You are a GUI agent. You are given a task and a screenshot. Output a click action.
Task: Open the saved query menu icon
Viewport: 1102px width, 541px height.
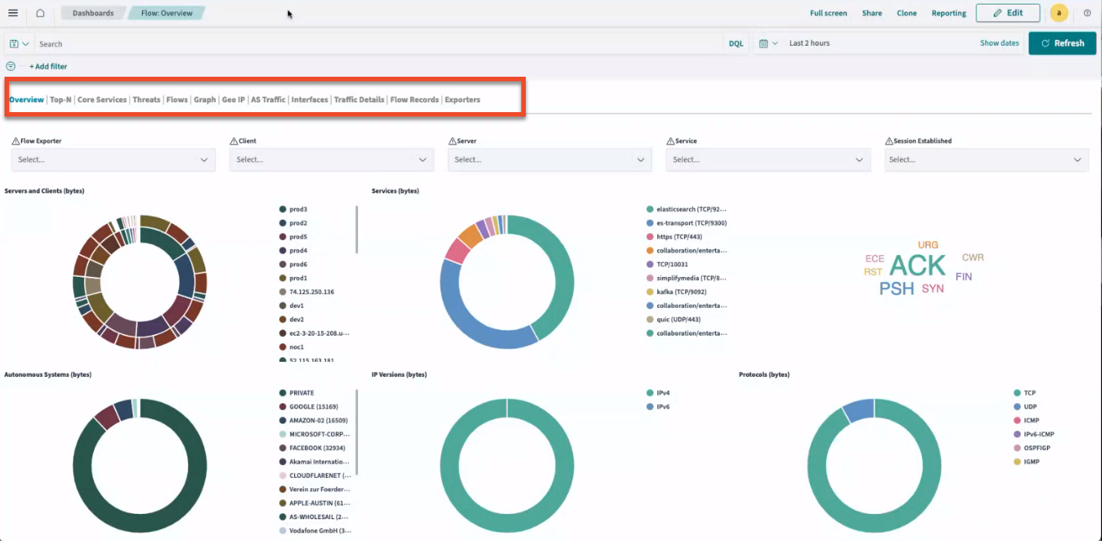(x=20, y=44)
